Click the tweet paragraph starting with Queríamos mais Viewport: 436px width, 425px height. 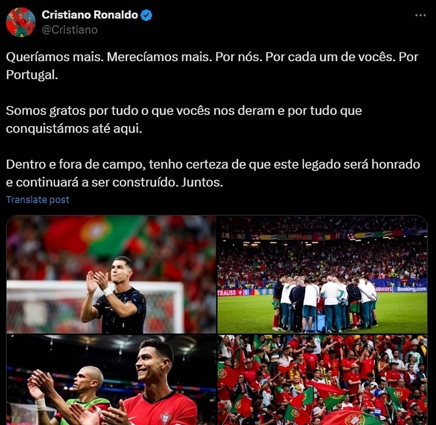coord(212,66)
